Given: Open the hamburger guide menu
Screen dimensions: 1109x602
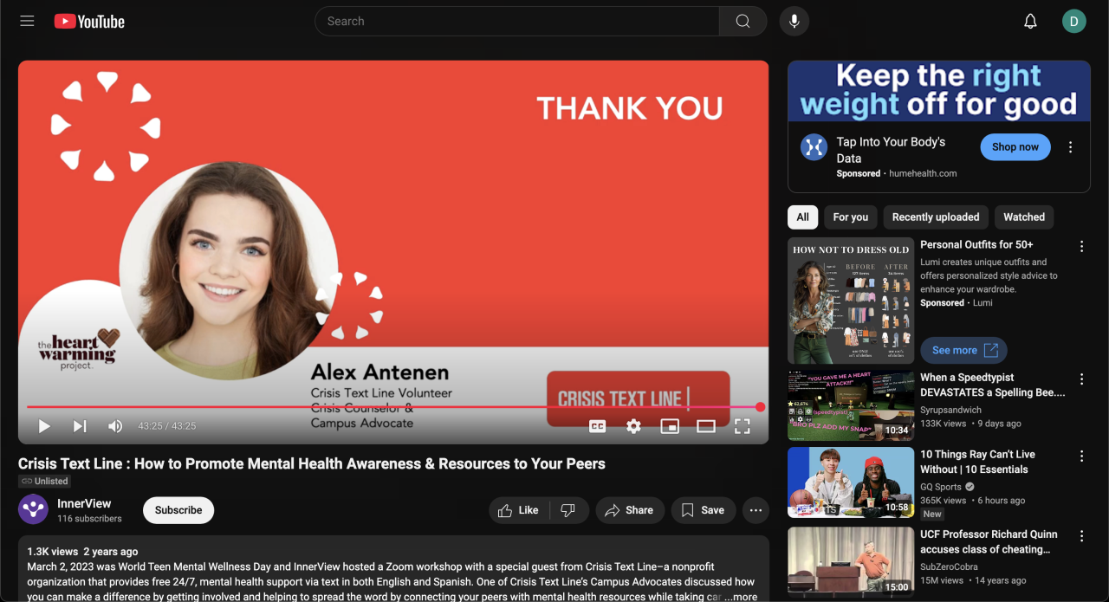Looking at the screenshot, I should tap(27, 21).
